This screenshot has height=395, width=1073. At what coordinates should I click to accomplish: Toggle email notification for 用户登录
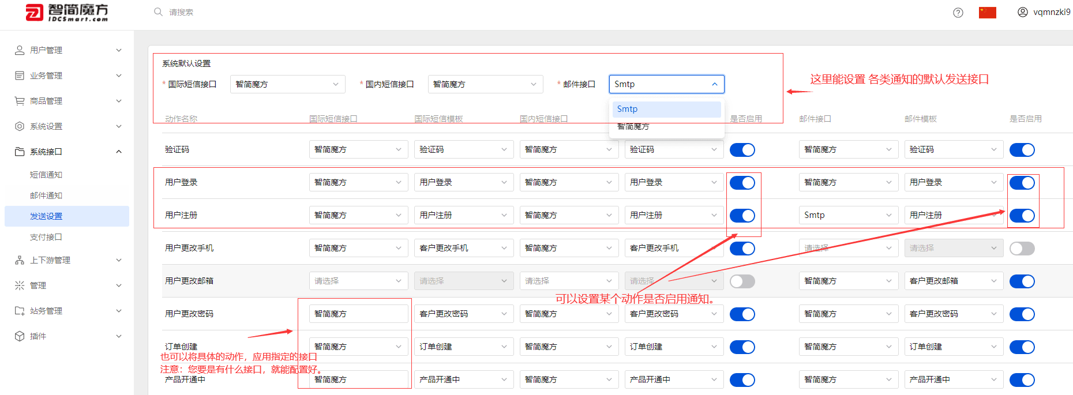[1022, 183]
